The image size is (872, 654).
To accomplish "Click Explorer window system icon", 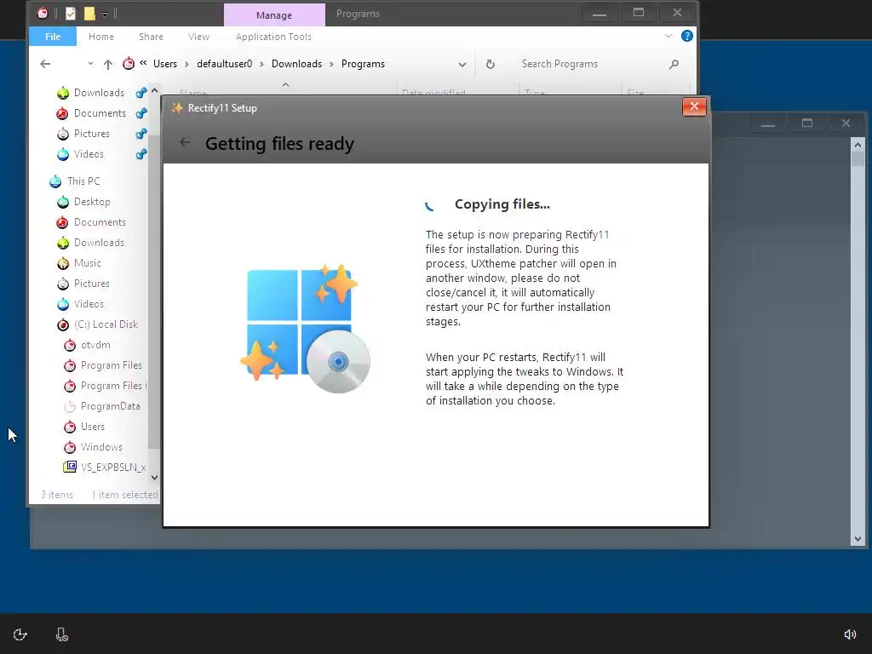I will click(43, 14).
